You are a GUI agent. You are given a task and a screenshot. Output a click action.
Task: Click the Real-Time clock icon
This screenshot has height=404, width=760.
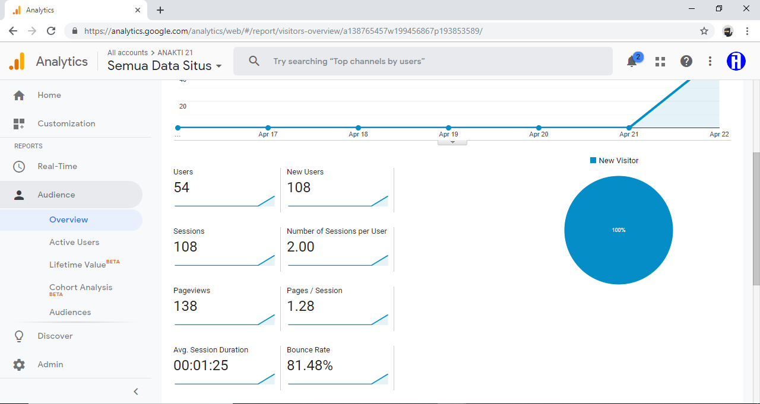(x=19, y=166)
